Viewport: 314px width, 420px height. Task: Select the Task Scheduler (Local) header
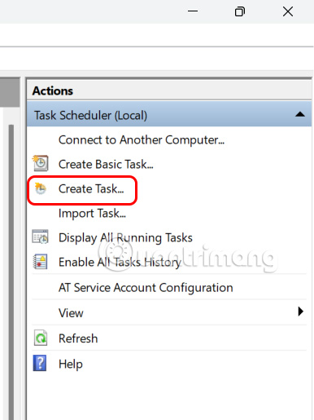coord(169,115)
